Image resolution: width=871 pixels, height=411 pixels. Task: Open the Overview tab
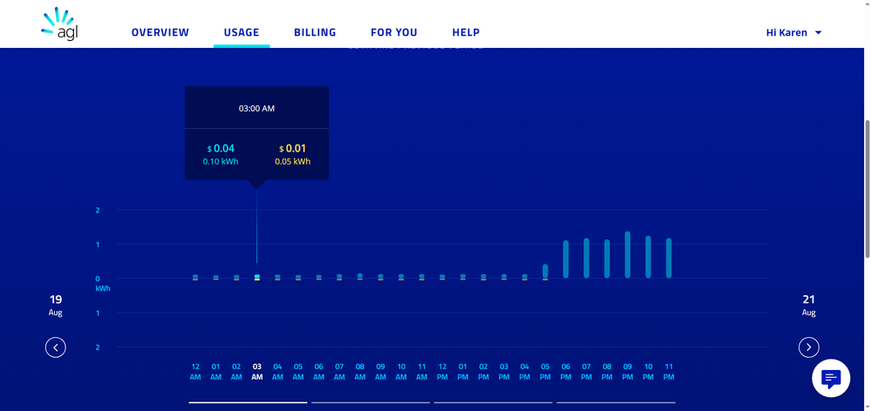pos(160,32)
